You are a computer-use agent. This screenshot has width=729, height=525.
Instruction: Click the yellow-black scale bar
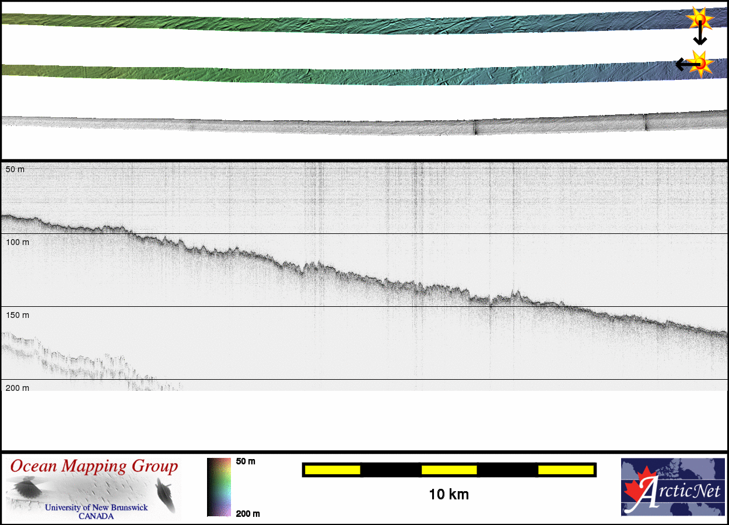(x=448, y=470)
